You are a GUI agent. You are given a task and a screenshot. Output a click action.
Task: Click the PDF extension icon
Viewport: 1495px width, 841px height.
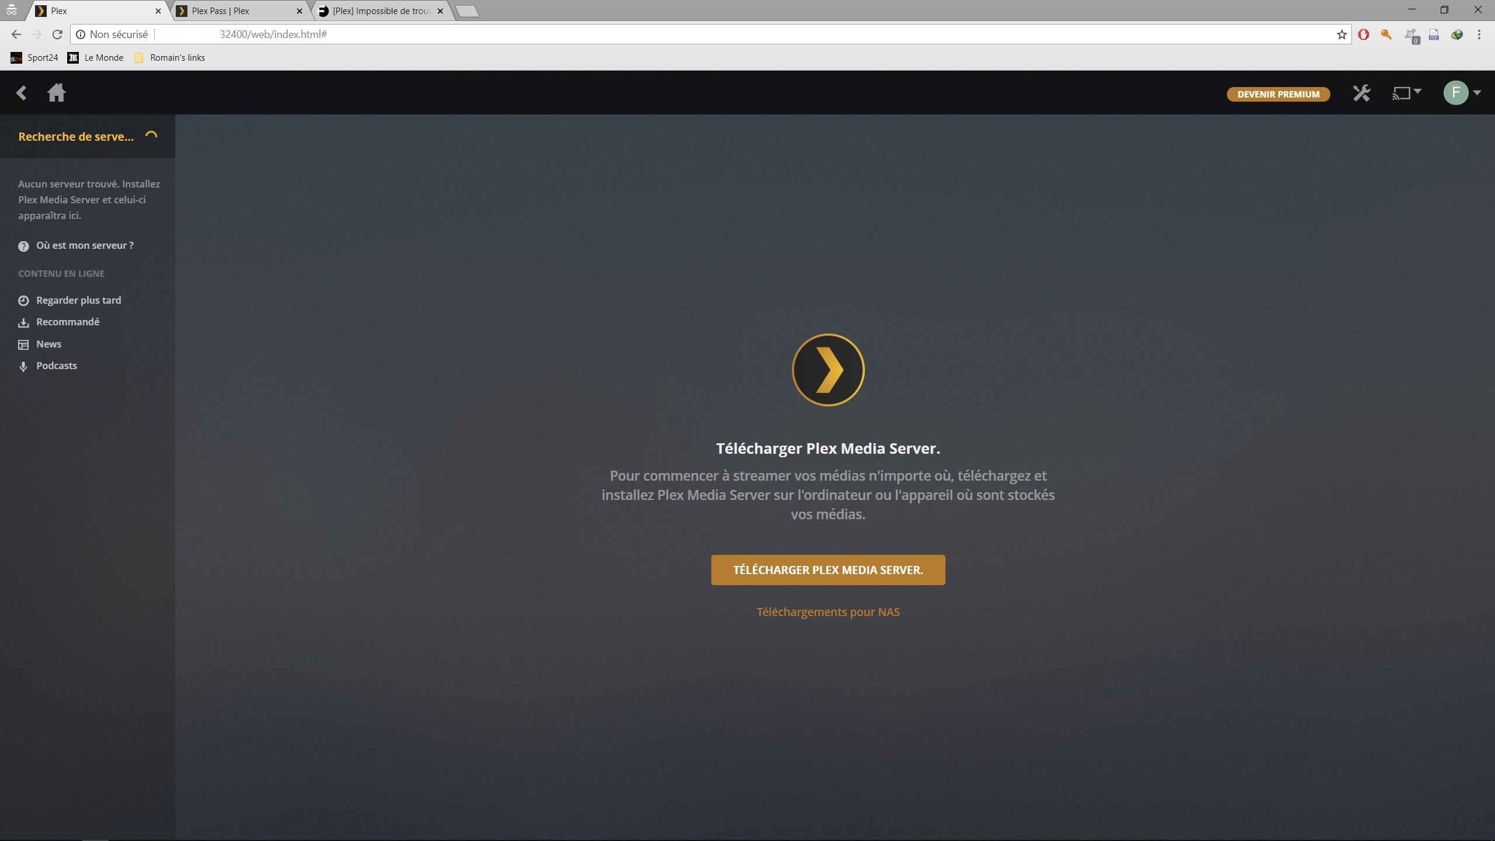tap(1434, 34)
